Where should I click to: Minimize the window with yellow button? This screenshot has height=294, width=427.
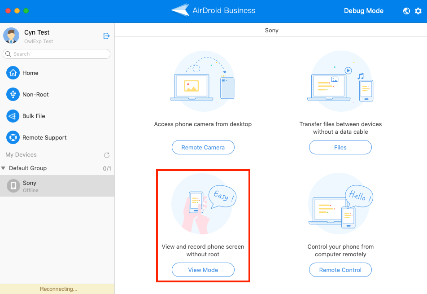pos(17,11)
